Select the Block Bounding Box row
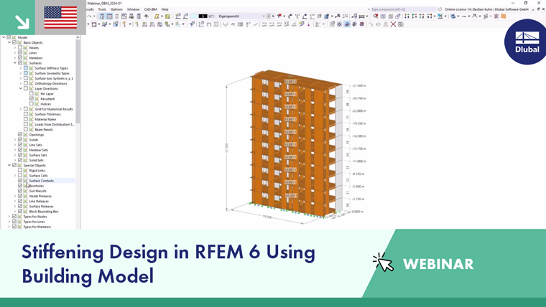The width and height of the screenshot is (546, 307). click(x=44, y=212)
